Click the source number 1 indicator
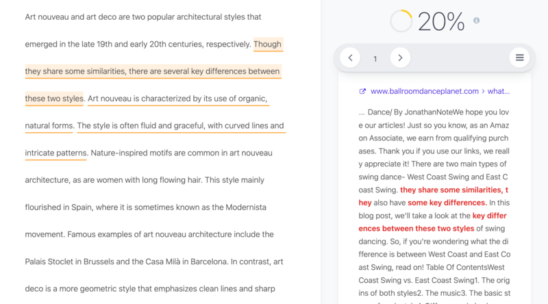Screen dimensions: 548x304 [375, 59]
